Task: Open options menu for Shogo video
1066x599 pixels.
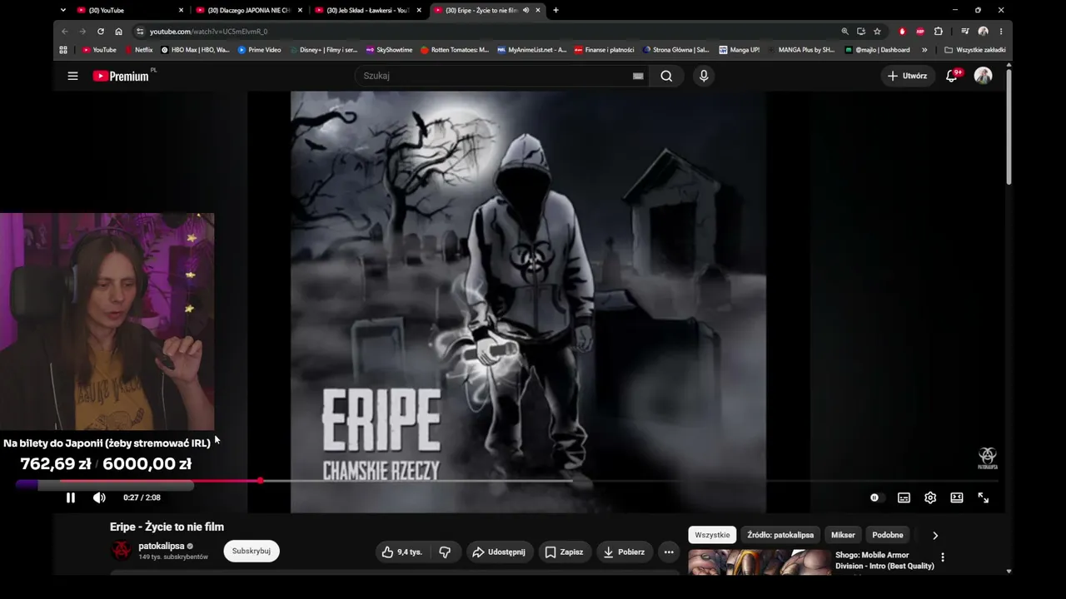Action: (x=943, y=557)
